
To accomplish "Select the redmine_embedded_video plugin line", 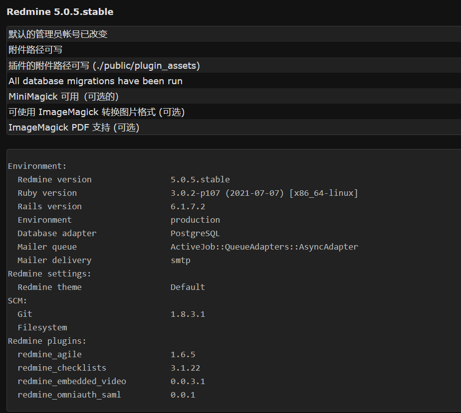I will point(111,381).
